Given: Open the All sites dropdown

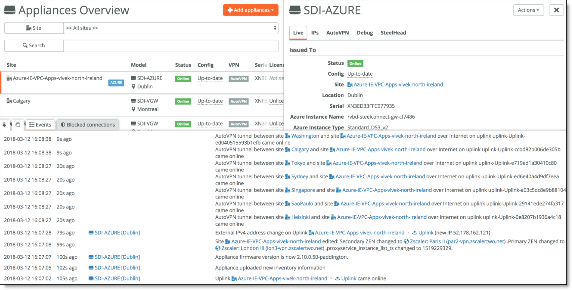Looking at the screenshot, I should (171, 28).
